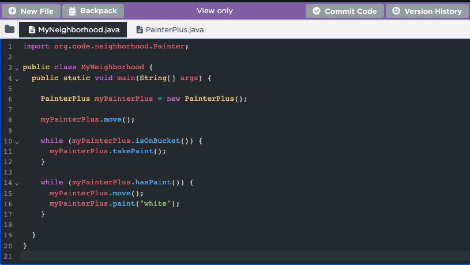
Task: Fold the hasPaint while loop
Action: point(17,184)
